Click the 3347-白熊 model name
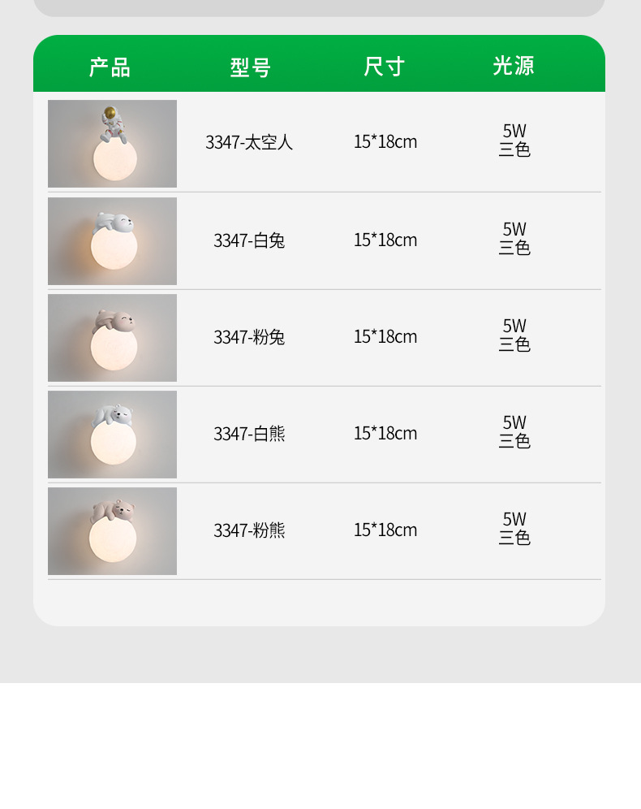 [x=249, y=435]
